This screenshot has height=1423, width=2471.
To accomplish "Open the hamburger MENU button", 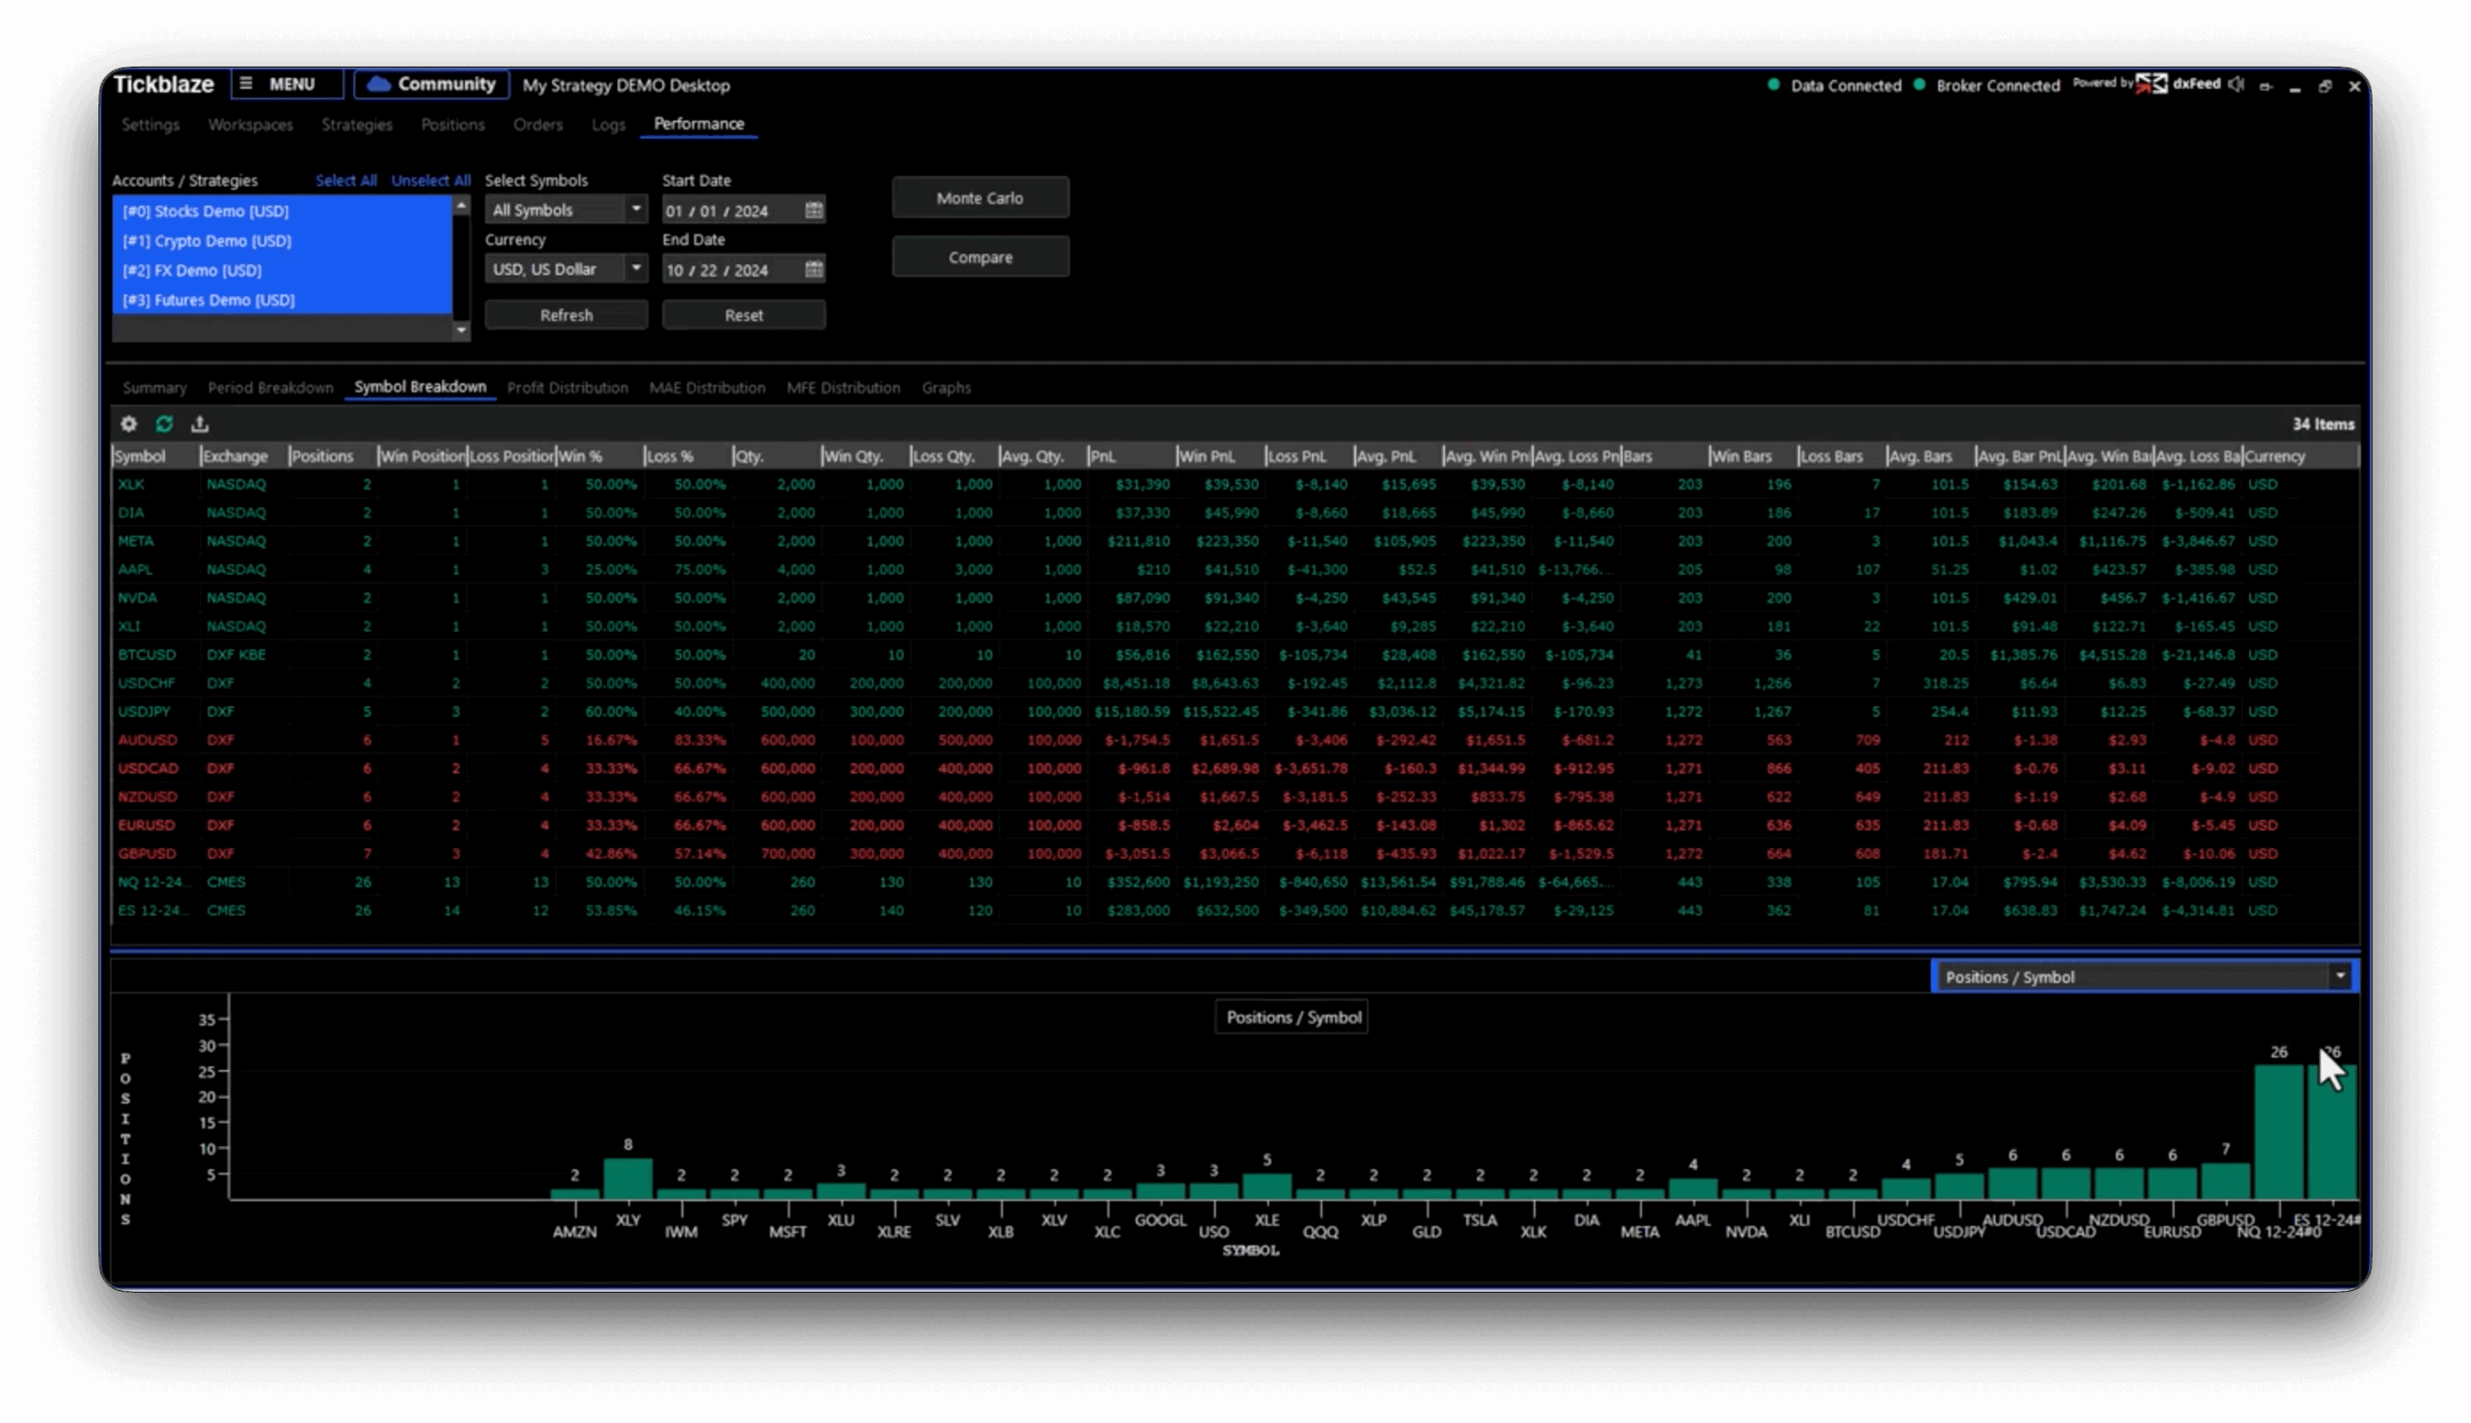I will tap(287, 85).
